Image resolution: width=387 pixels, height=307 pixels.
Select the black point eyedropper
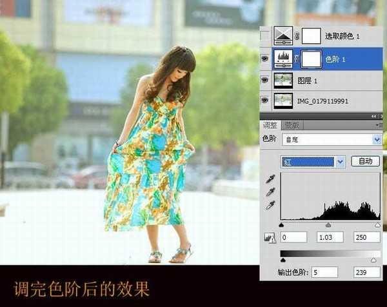click(270, 179)
